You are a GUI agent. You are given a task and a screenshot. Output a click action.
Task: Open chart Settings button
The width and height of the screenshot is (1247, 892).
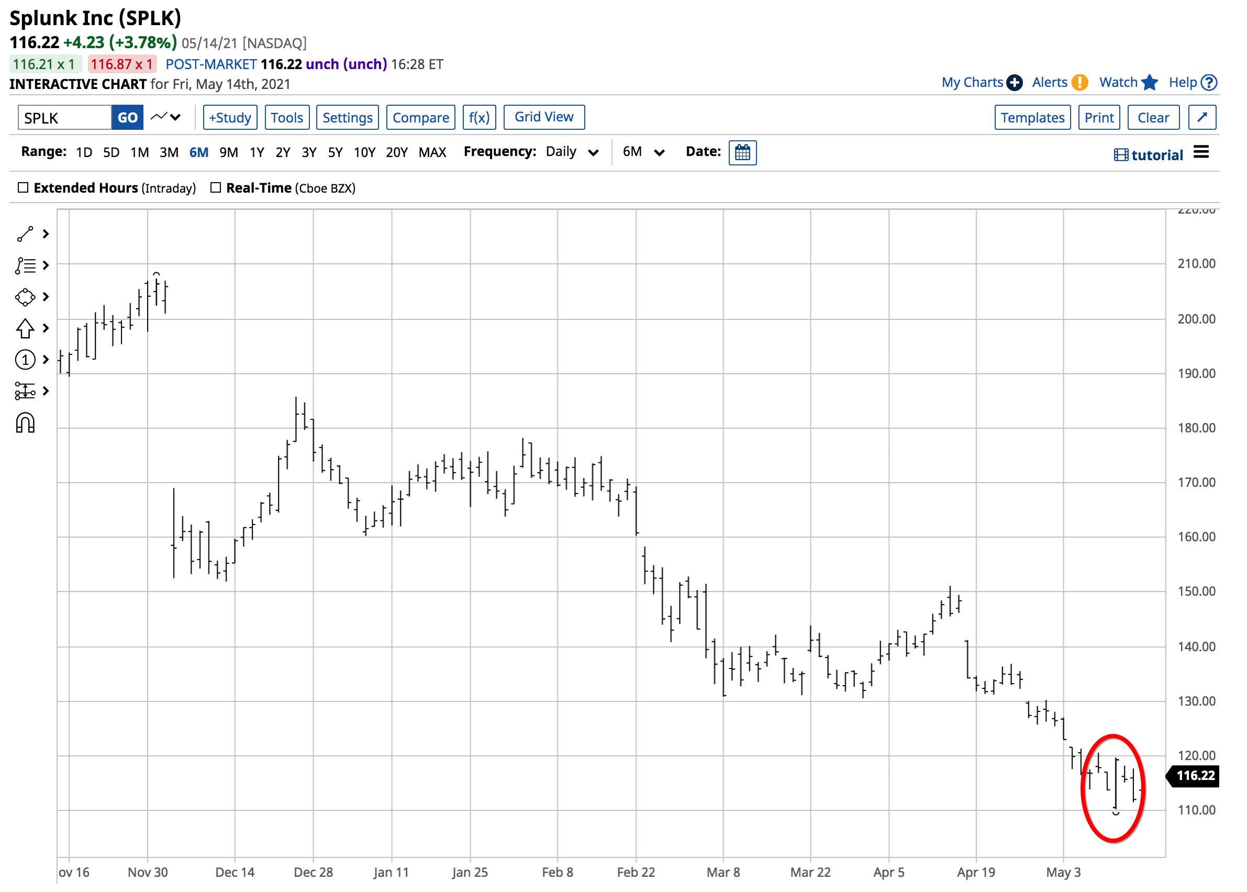348,118
